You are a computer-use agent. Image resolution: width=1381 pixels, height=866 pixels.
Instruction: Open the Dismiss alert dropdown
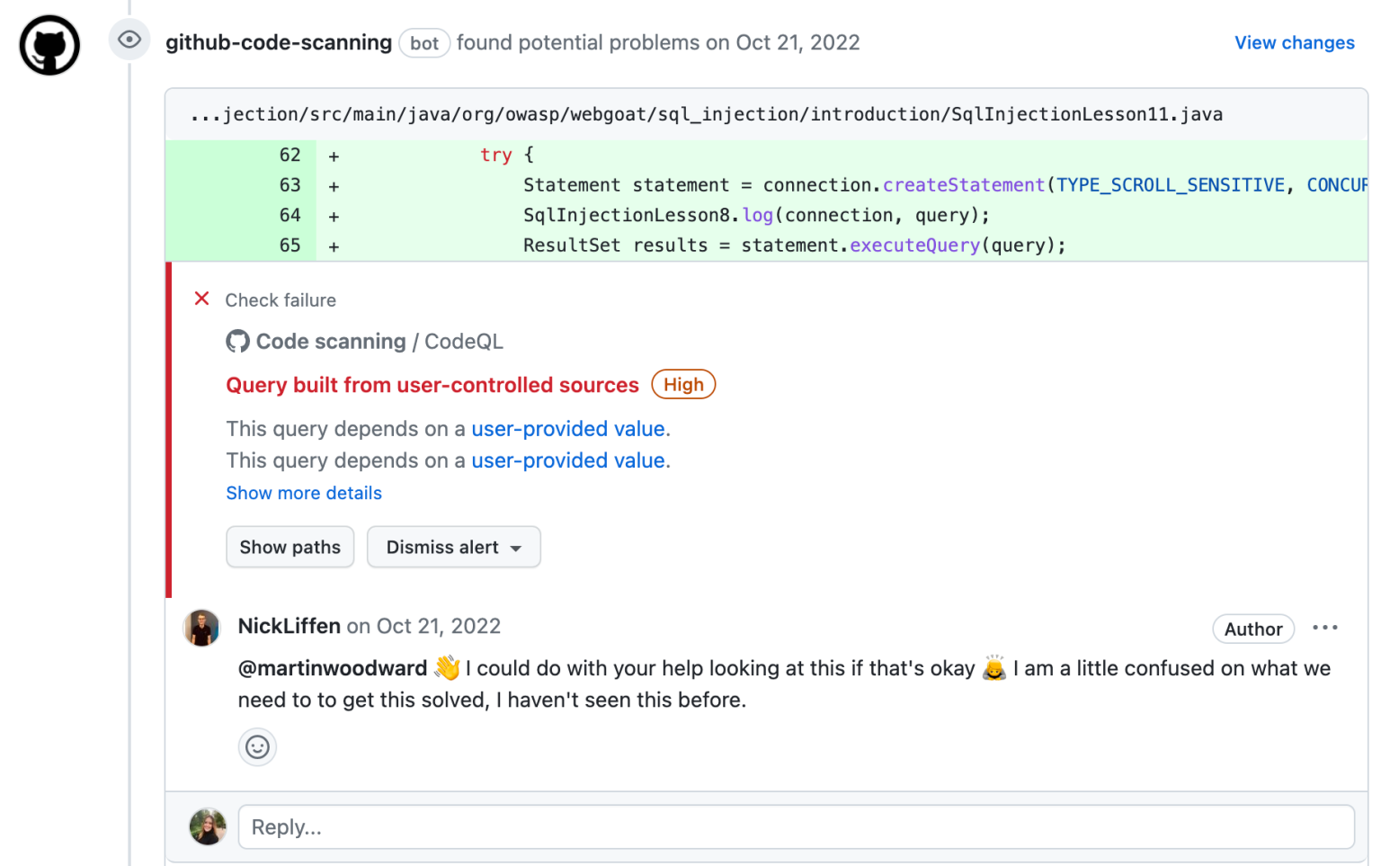[x=453, y=547]
